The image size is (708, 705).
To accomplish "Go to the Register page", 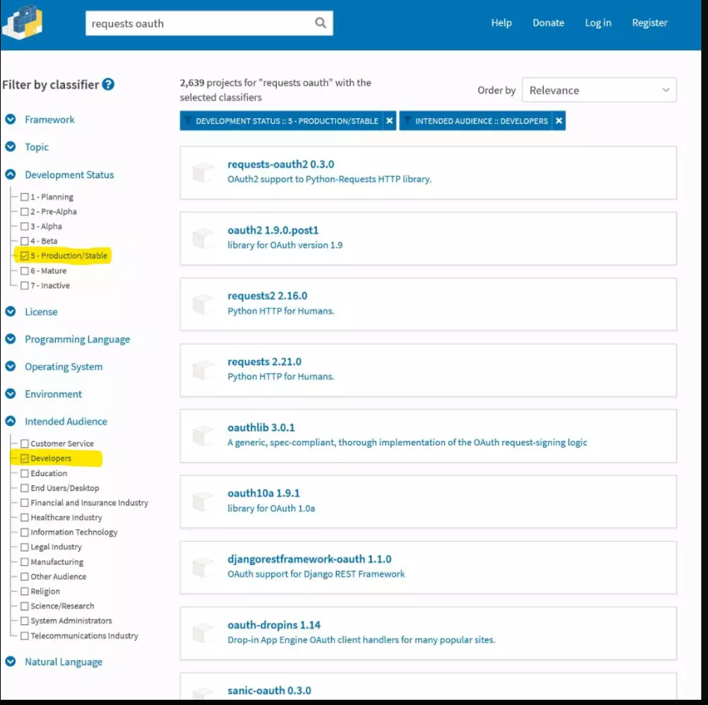I will click(x=649, y=23).
